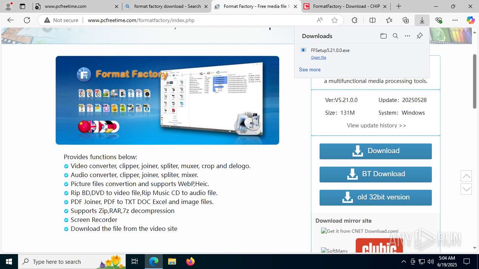
Task: Open the volume control in system tray
Action: (431, 262)
